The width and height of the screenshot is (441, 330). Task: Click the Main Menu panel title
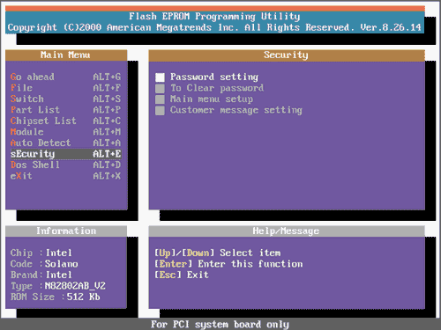coord(65,55)
